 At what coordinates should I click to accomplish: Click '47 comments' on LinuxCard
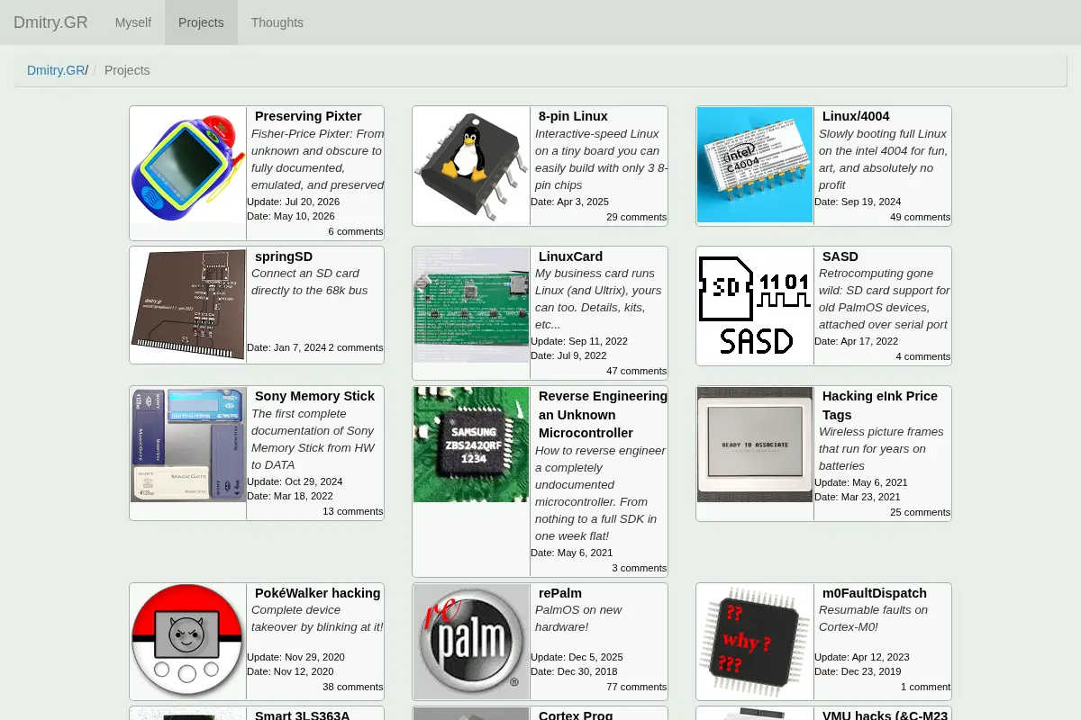pos(637,371)
